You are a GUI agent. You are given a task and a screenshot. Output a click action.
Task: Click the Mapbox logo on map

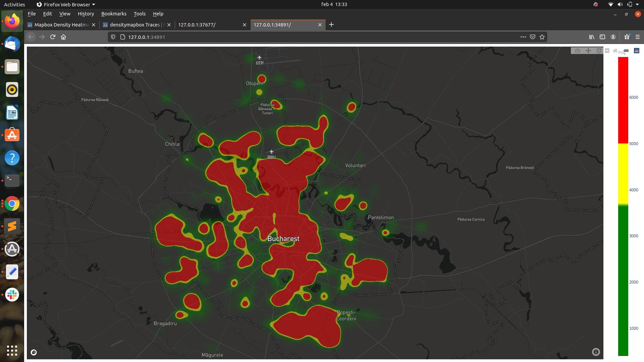tap(34, 352)
